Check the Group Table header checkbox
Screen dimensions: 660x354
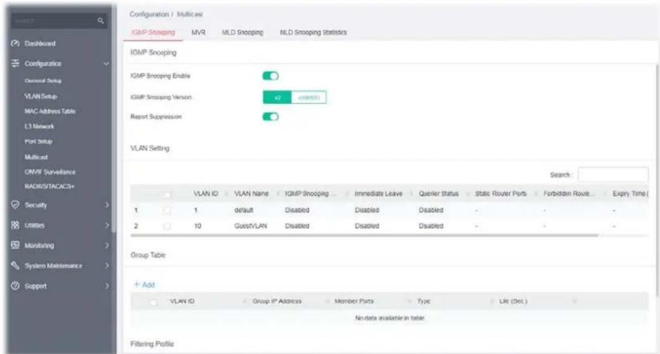point(153,302)
